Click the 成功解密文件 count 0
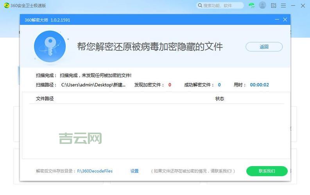The image size is (310, 195). [219, 85]
